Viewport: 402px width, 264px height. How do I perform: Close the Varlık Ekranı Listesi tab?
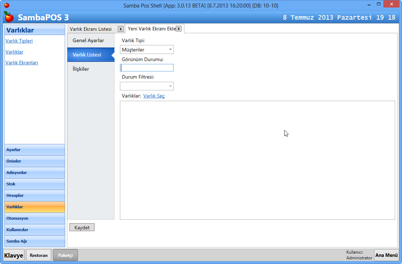(x=121, y=29)
